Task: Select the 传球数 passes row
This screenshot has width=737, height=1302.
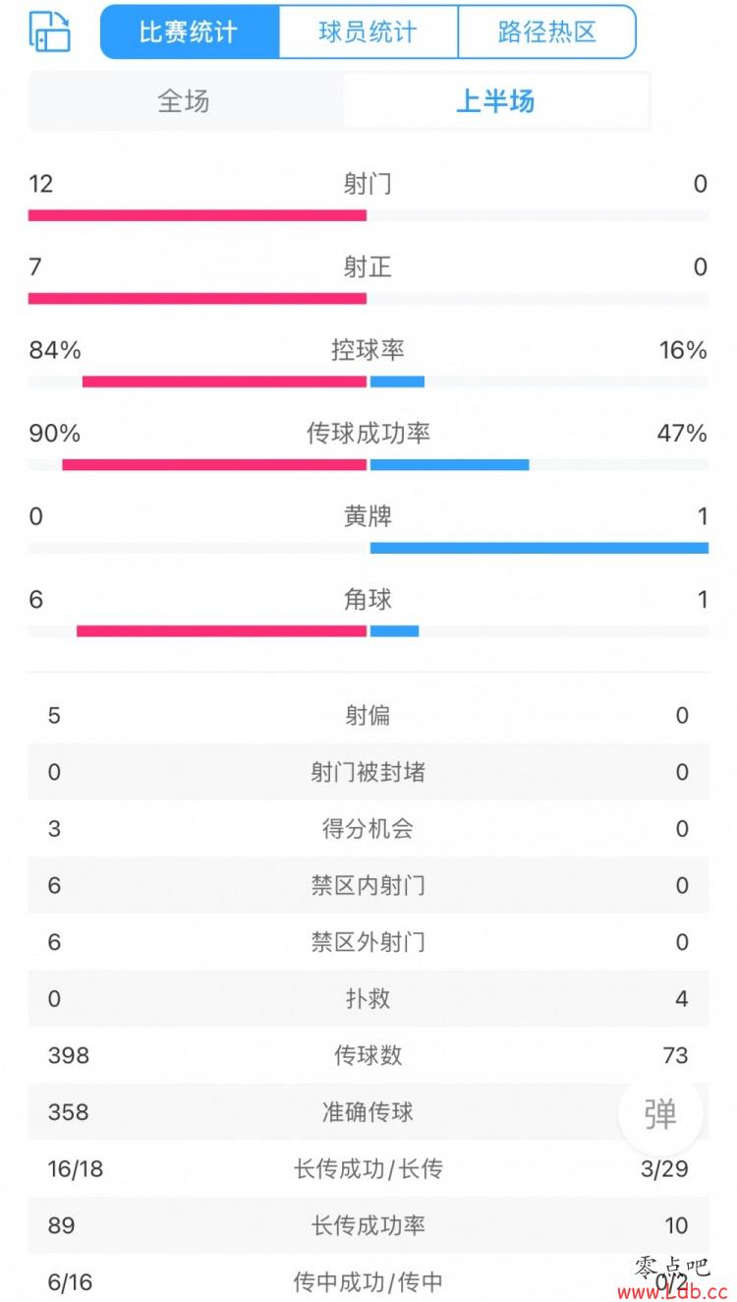Action: tap(368, 1056)
